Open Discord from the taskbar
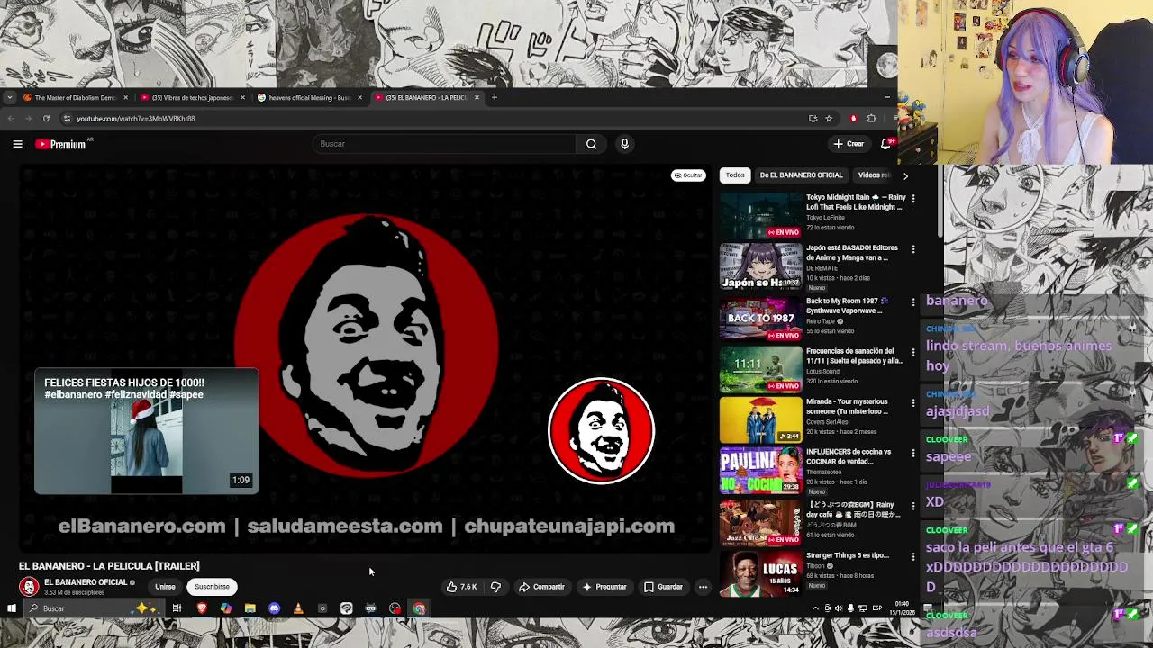 [274, 608]
